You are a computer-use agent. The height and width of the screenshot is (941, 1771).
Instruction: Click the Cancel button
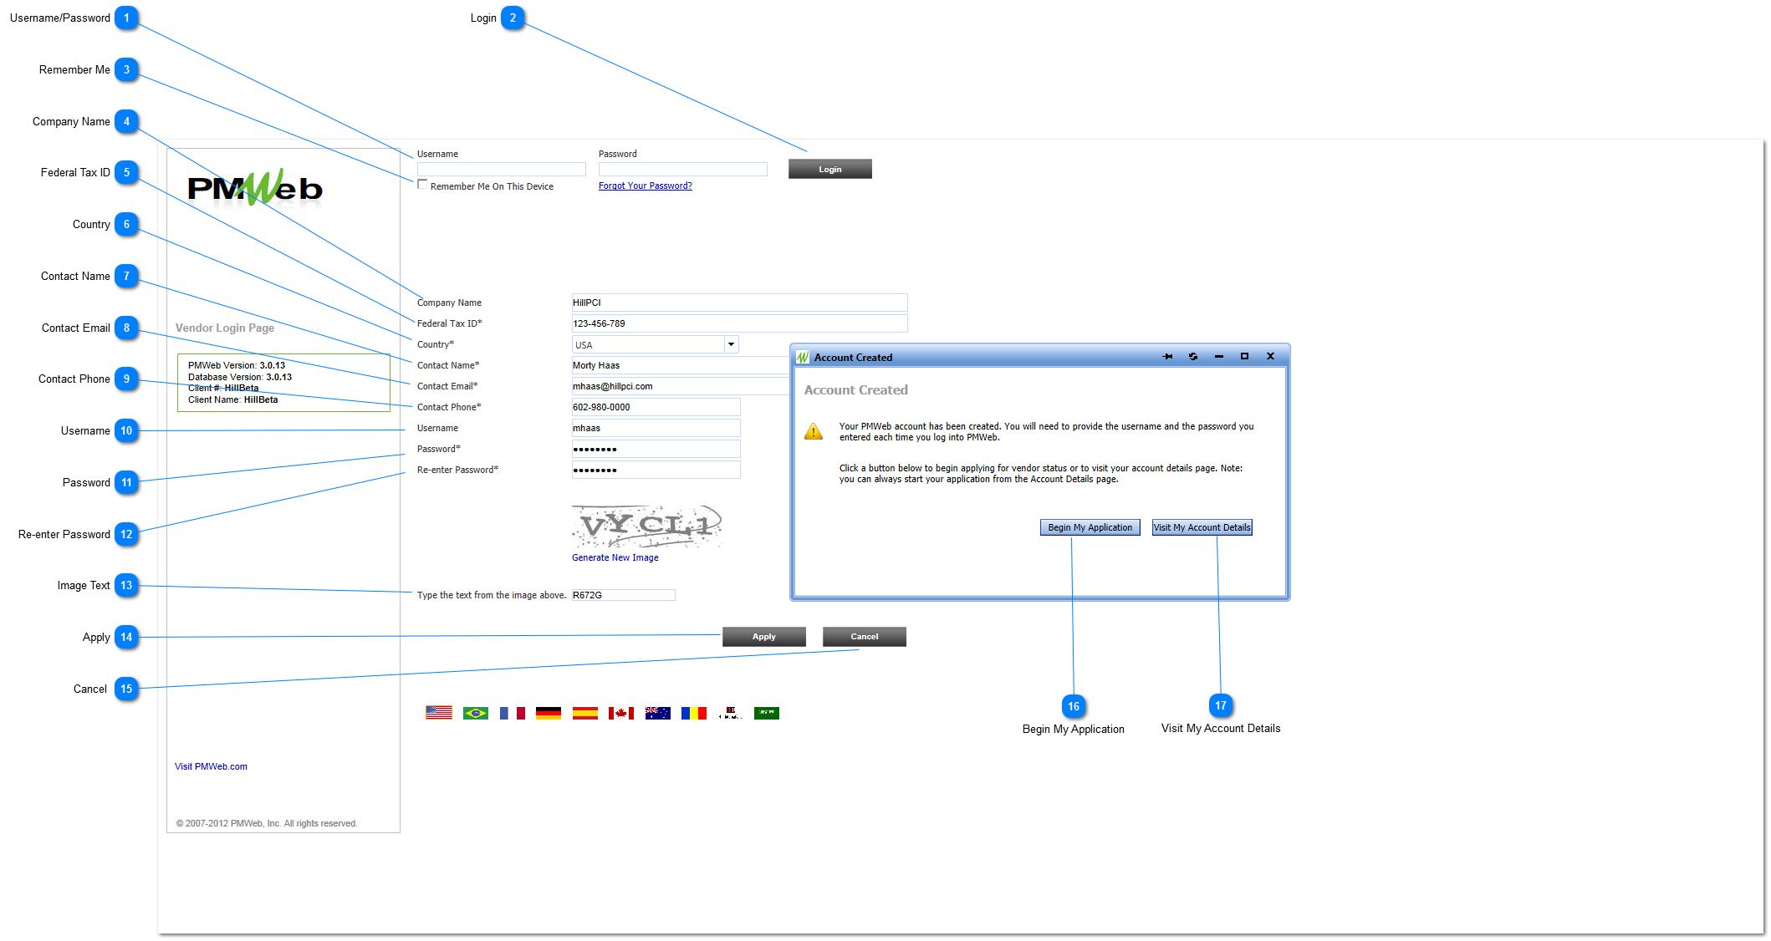pos(865,637)
